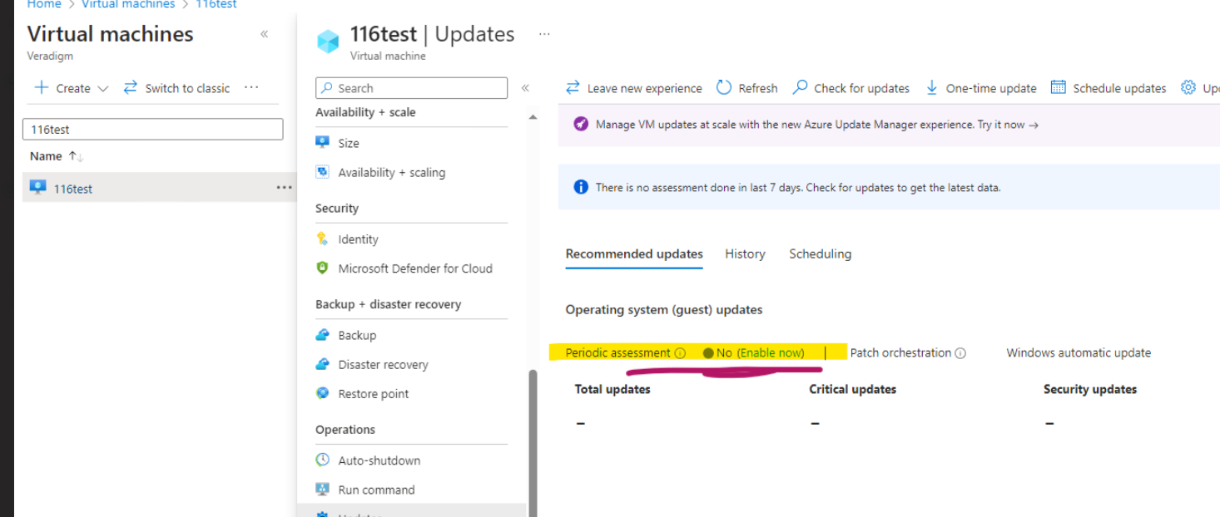
Task: Click the Defender shield icon
Action: point(323,268)
